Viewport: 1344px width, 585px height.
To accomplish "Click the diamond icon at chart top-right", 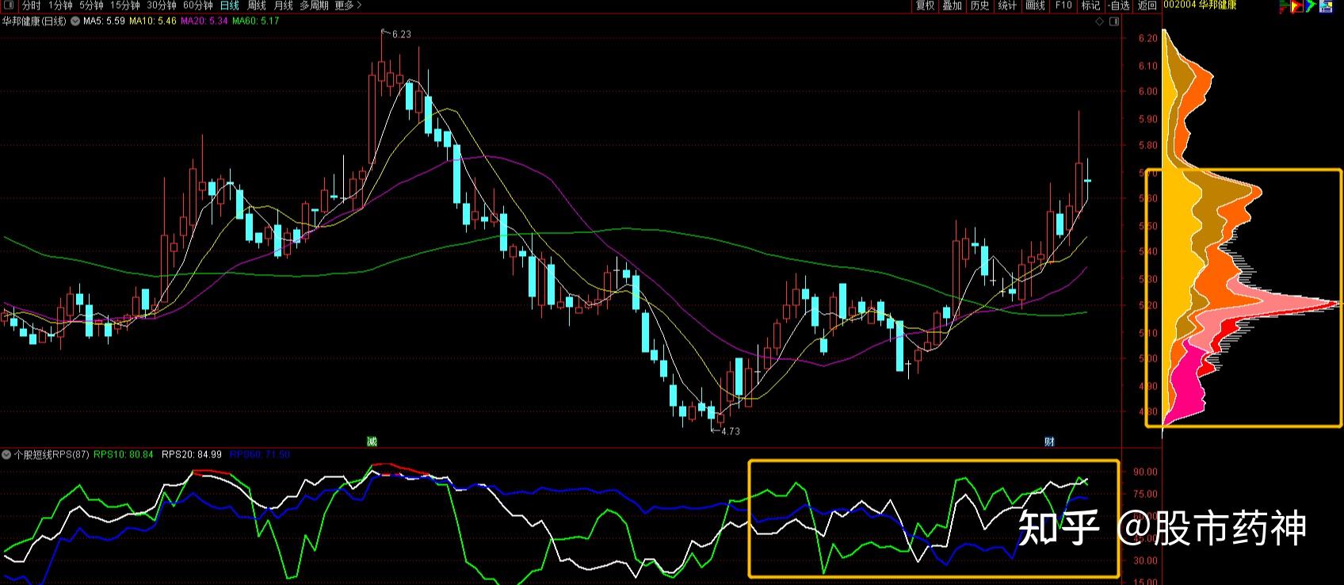I will pyautogui.click(x=1100, y=21).
